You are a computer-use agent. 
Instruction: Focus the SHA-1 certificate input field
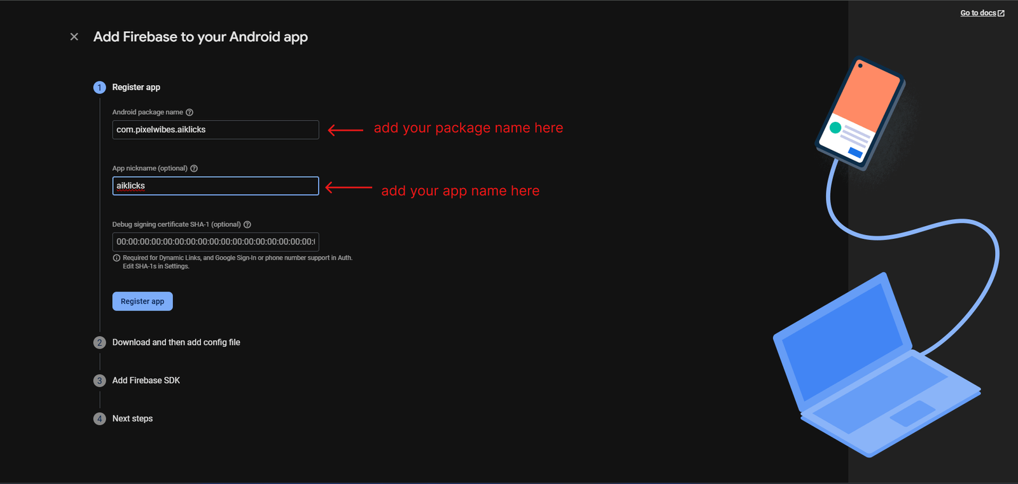[215, 242]
